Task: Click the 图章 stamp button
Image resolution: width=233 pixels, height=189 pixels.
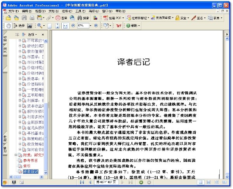Action: [61, 18]
